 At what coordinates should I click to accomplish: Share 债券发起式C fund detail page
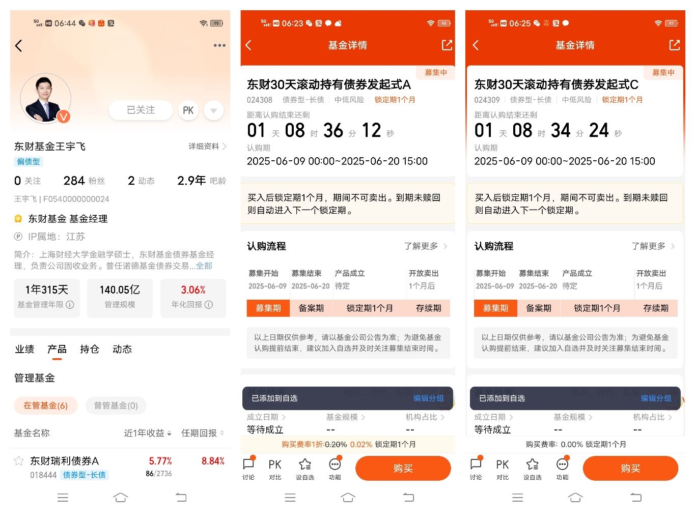pyautogui.click(x=674, y=45)
